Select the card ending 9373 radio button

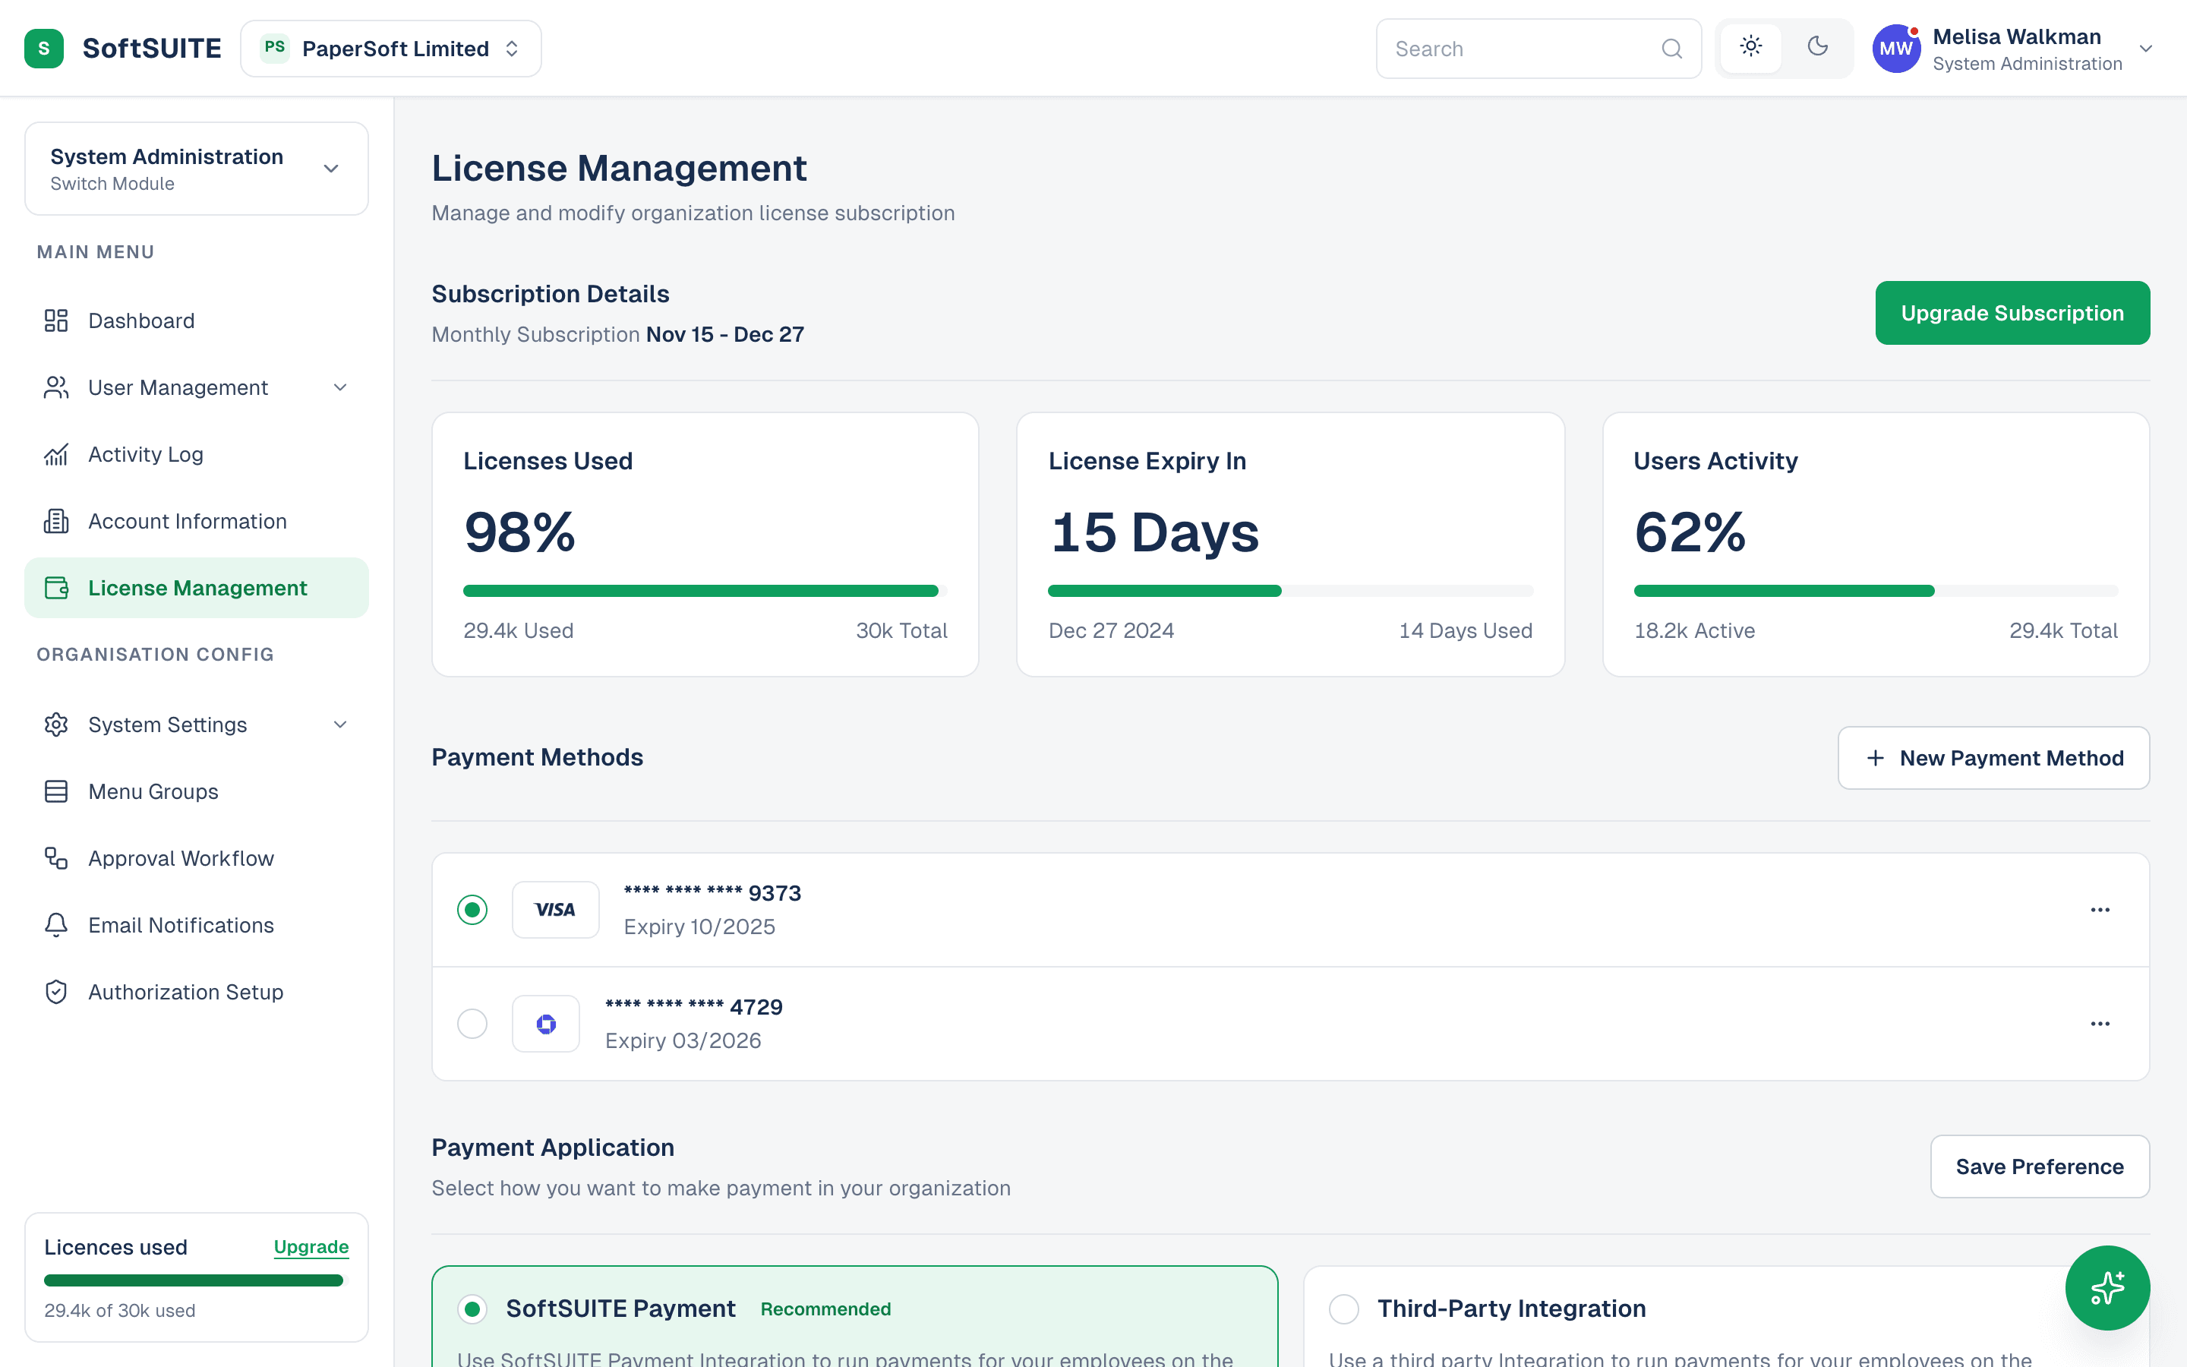472,910
